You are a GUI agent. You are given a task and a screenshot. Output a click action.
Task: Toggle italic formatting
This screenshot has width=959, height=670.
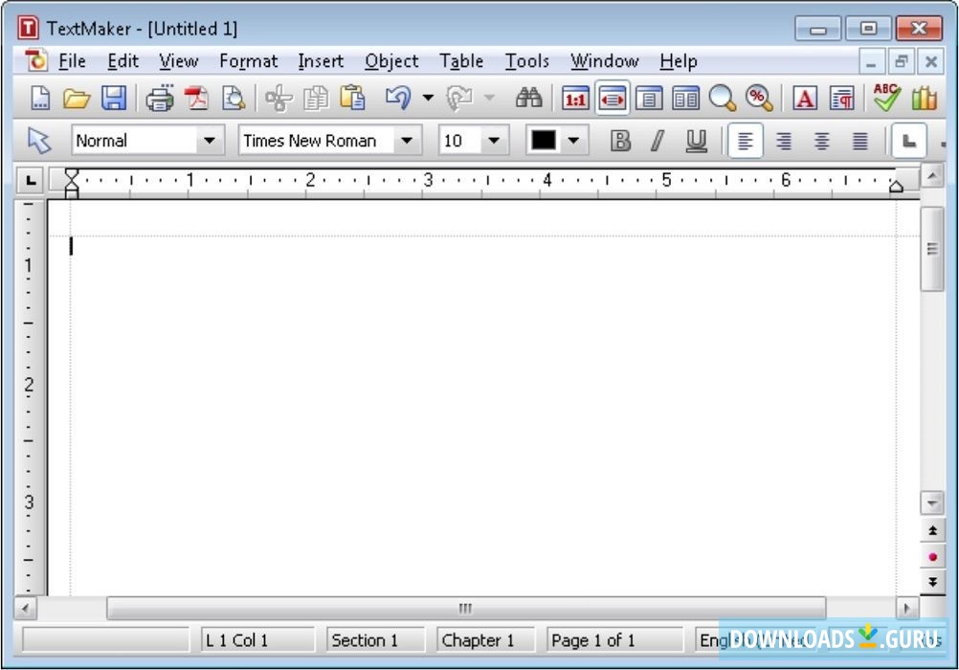[x=658, y=141]
